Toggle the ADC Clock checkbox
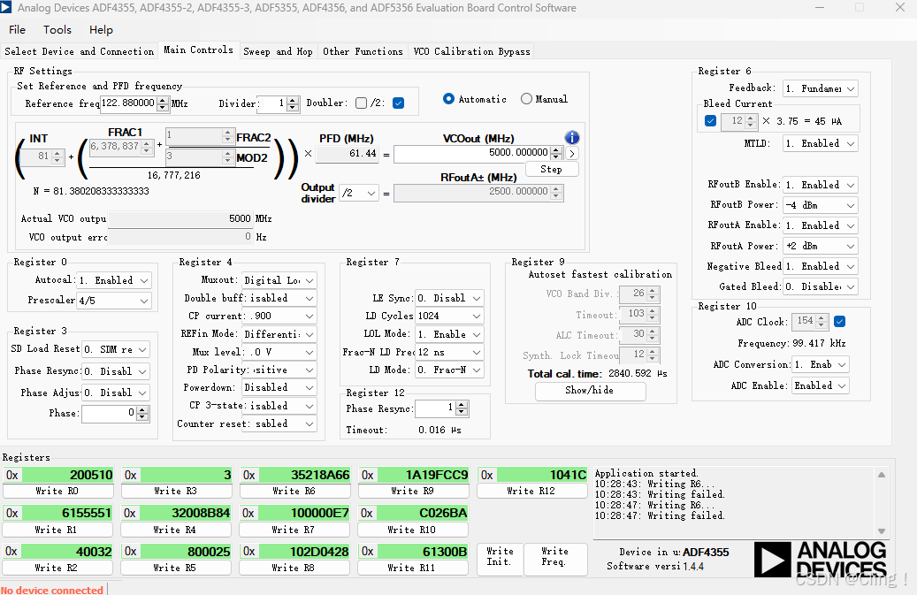The image size is (917, 595). tap(840, 322)
